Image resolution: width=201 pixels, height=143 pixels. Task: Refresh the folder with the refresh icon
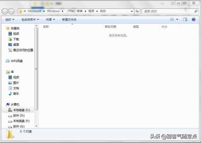tap(137, 11)
